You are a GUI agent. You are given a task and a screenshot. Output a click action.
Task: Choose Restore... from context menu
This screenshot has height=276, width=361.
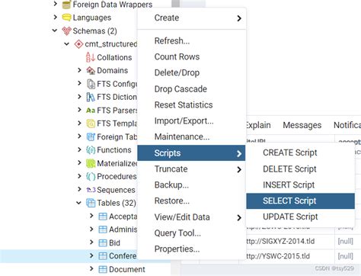(191, 201)
